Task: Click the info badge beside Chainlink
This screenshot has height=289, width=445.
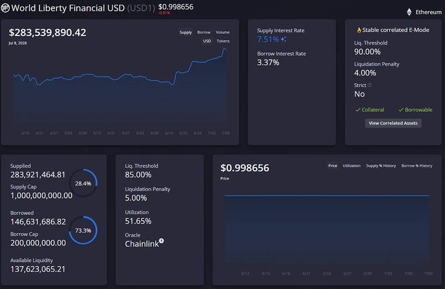Action: pos(161,241)
